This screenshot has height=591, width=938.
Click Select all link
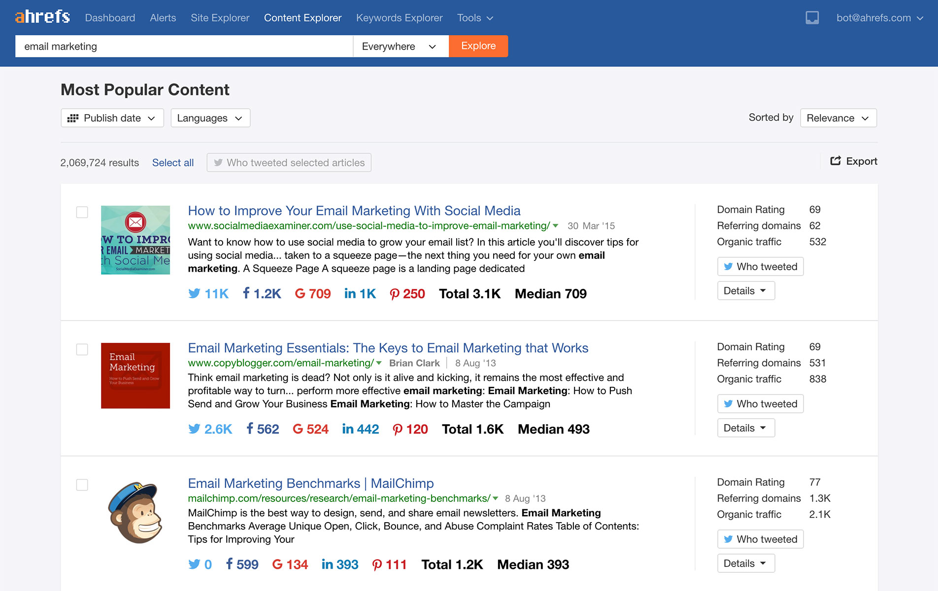coord(173,163)
